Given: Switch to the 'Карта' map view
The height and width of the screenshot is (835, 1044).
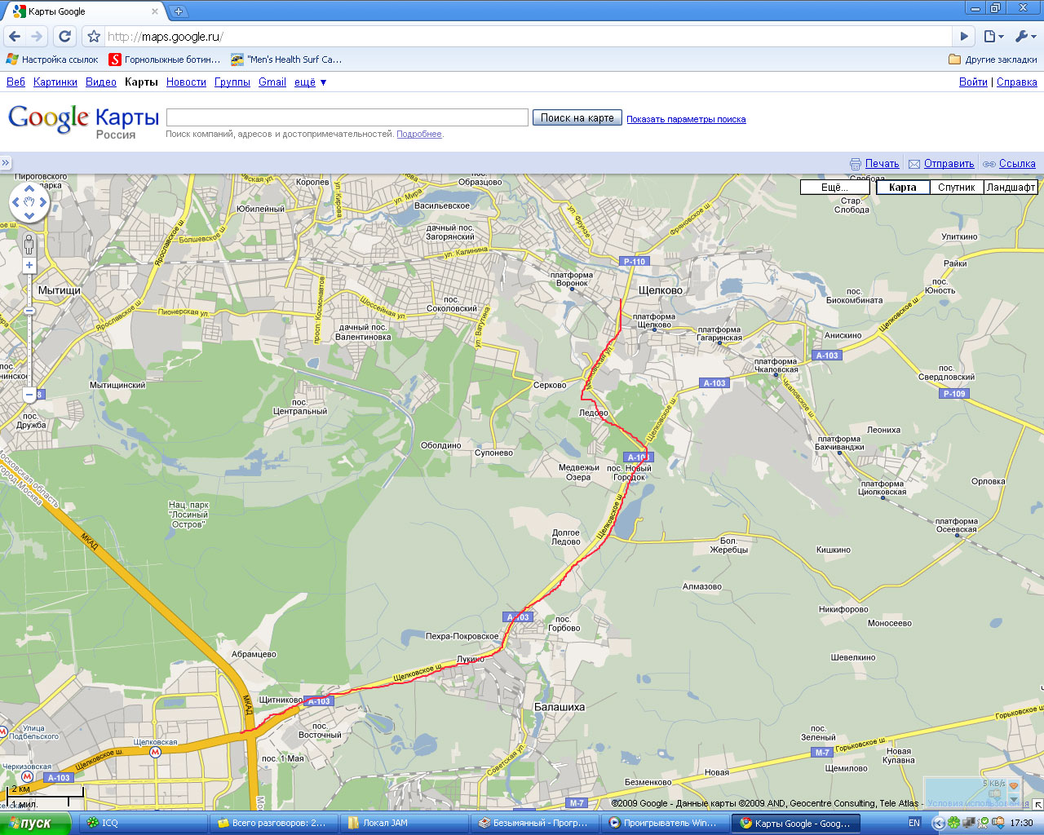Looking at the screenshot, I should point(903,187).
